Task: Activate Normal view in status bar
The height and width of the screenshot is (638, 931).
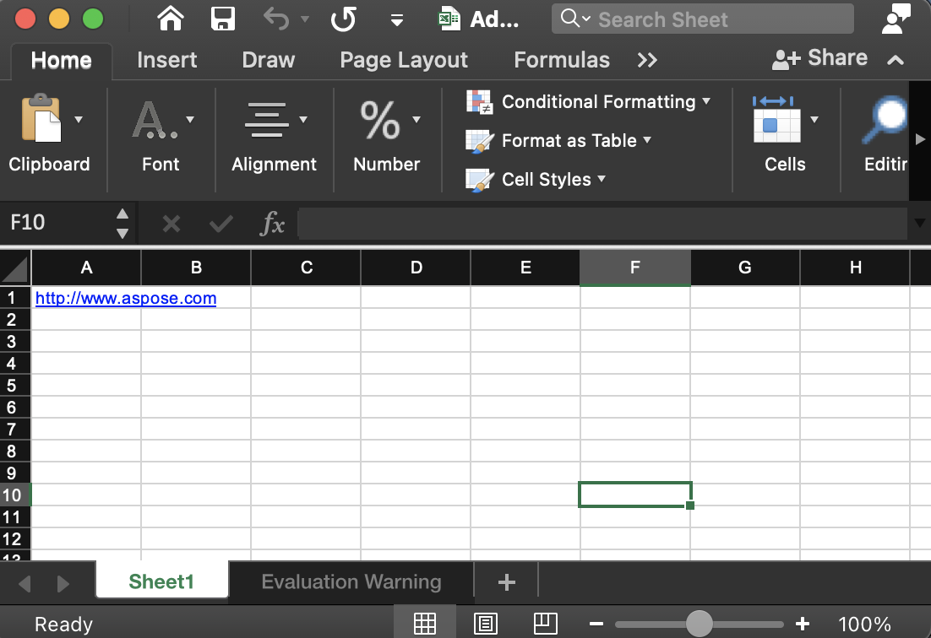Action: tap(425, 622)
